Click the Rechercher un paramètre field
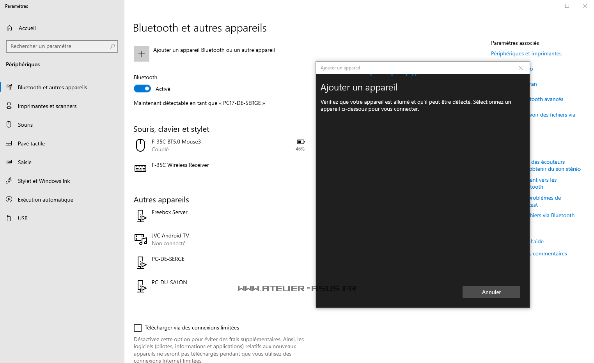594x363 pixels. click(59, 46)
